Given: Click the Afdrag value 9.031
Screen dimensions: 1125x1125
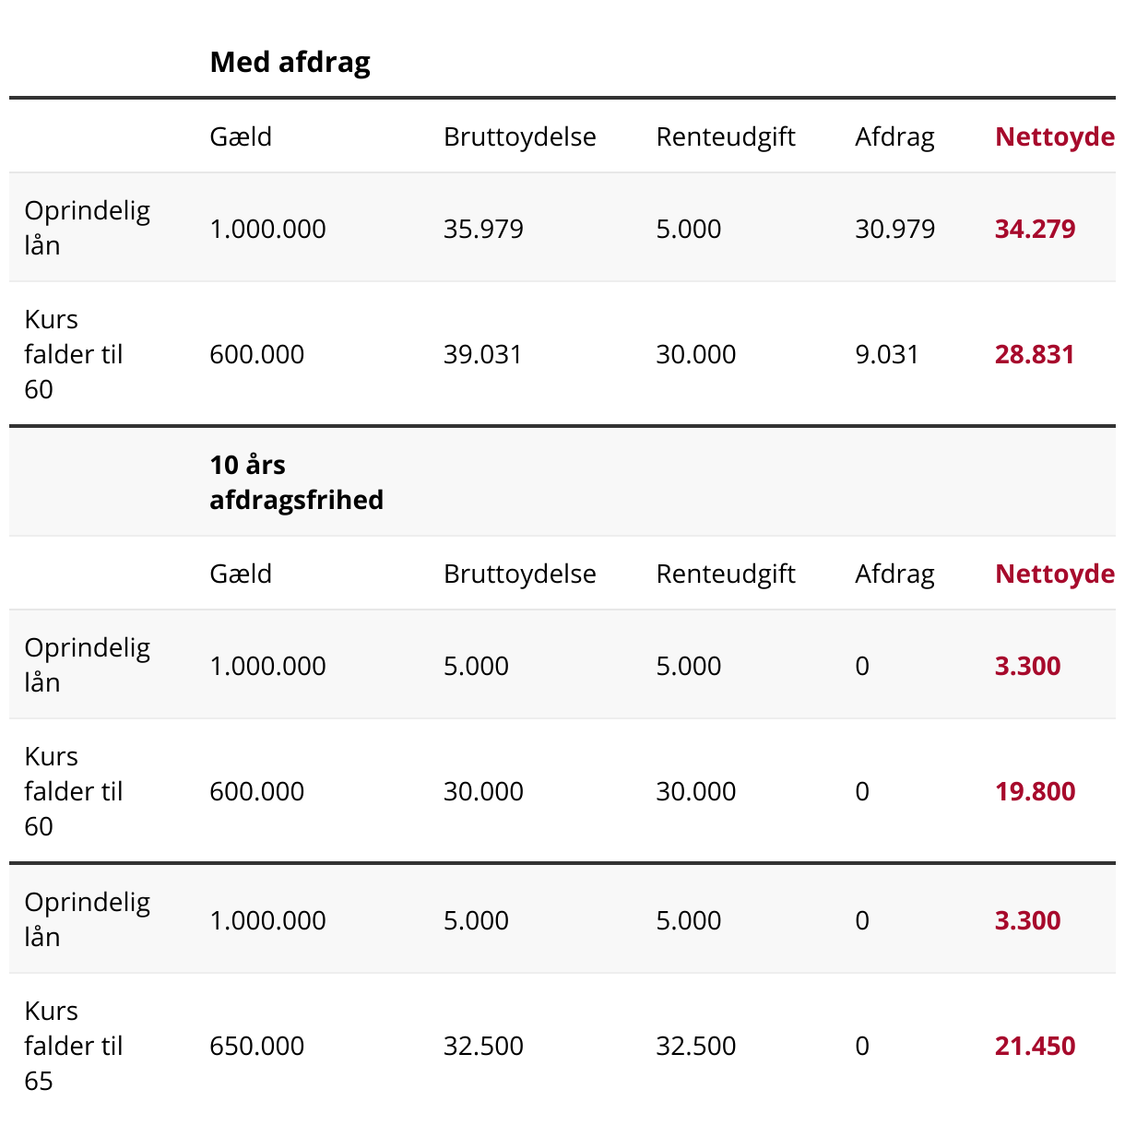Looking at the screenshot, I should (886, 354).
